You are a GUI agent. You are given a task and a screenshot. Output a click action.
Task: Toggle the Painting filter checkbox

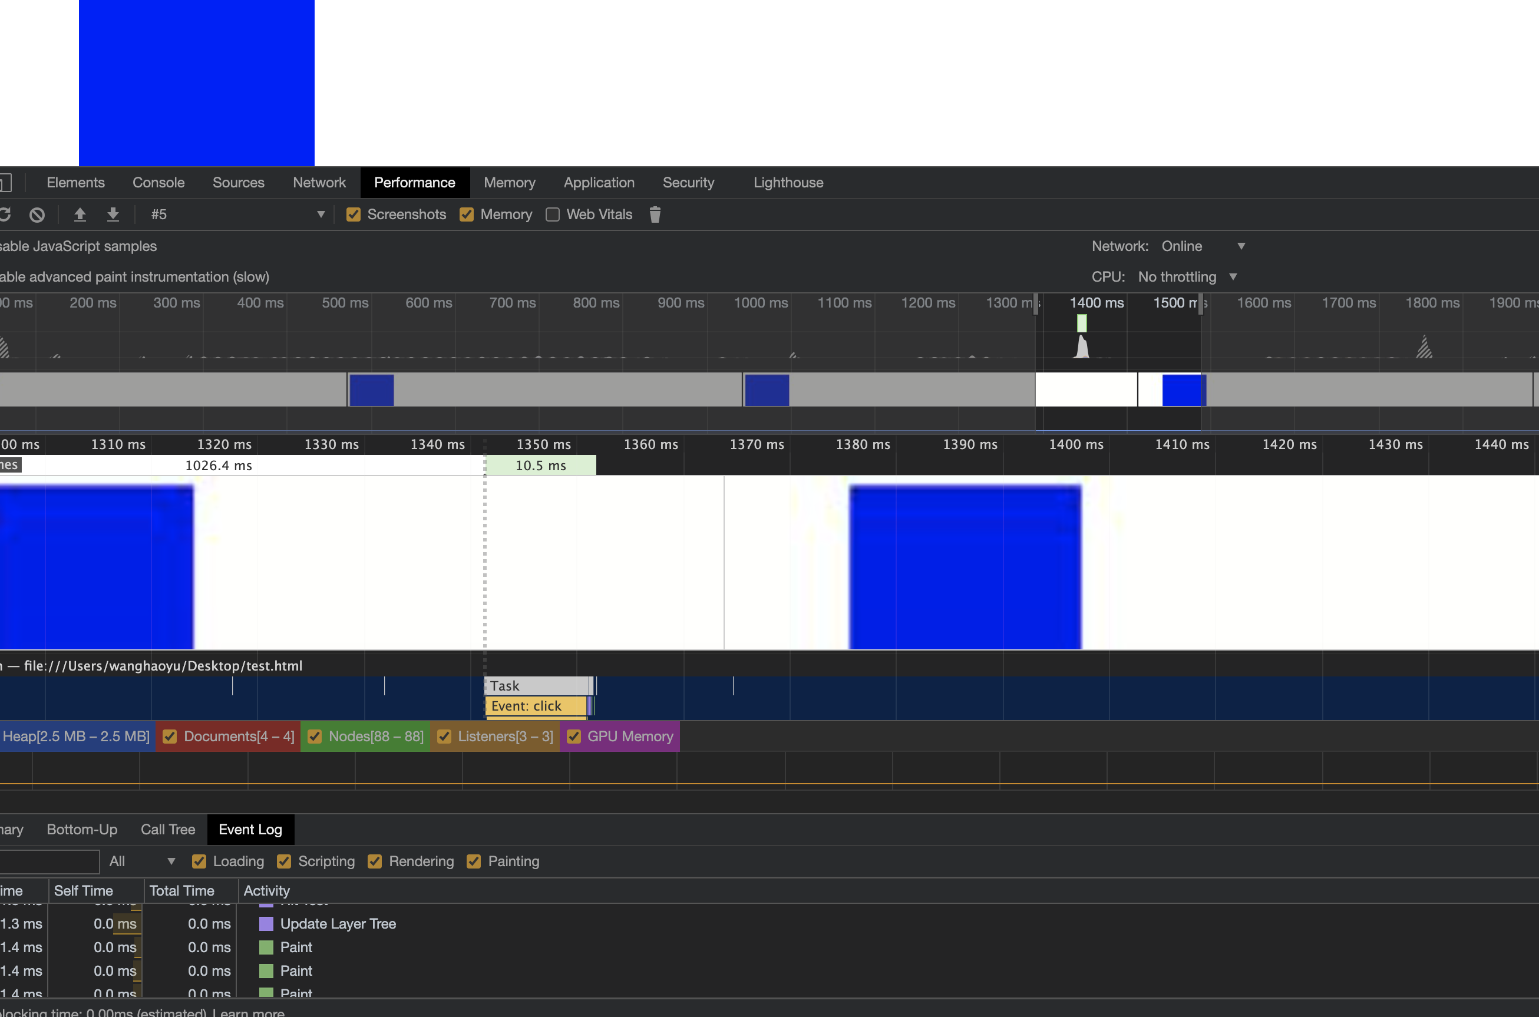pos(474,861)
